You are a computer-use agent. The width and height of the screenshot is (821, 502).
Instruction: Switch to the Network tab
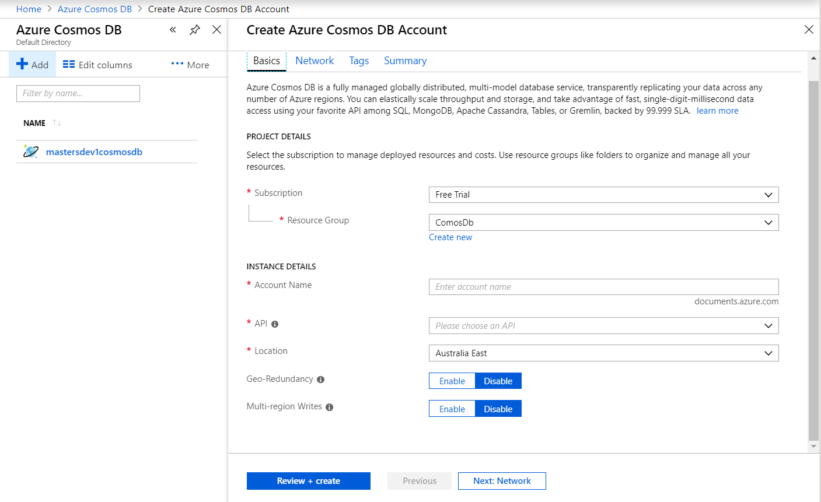315,61
